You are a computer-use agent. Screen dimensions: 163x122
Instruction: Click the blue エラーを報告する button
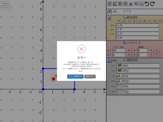tap(75, 77)
